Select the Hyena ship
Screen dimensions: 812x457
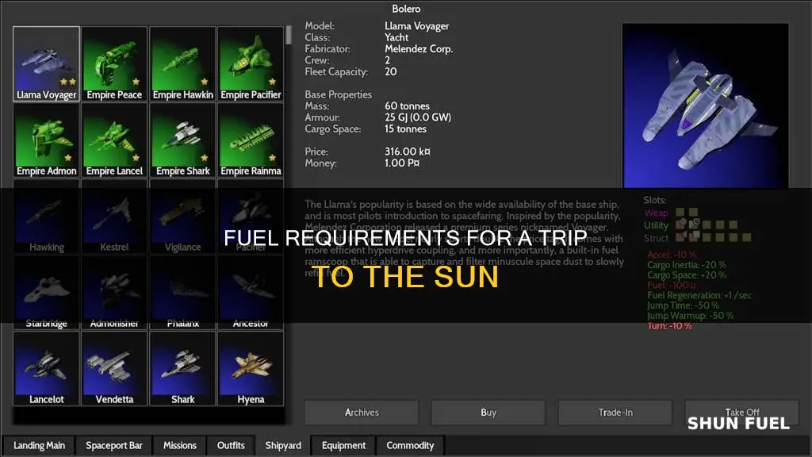point(251,368)
